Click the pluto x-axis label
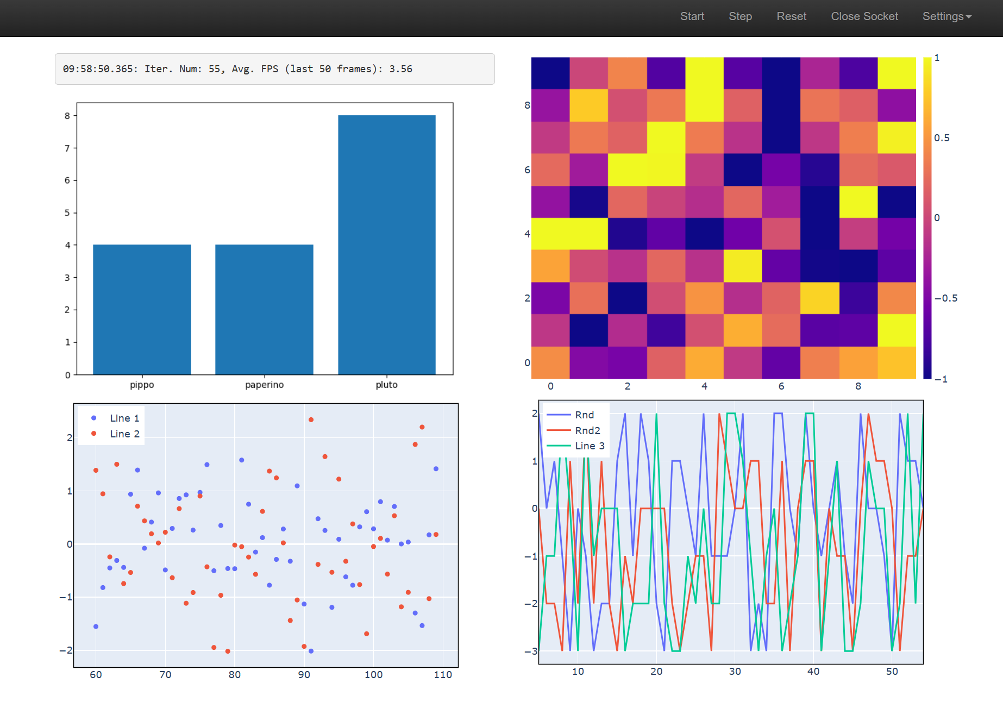Image resolution: width=1003 pixels, height=702 pixels. click(386, 385)
